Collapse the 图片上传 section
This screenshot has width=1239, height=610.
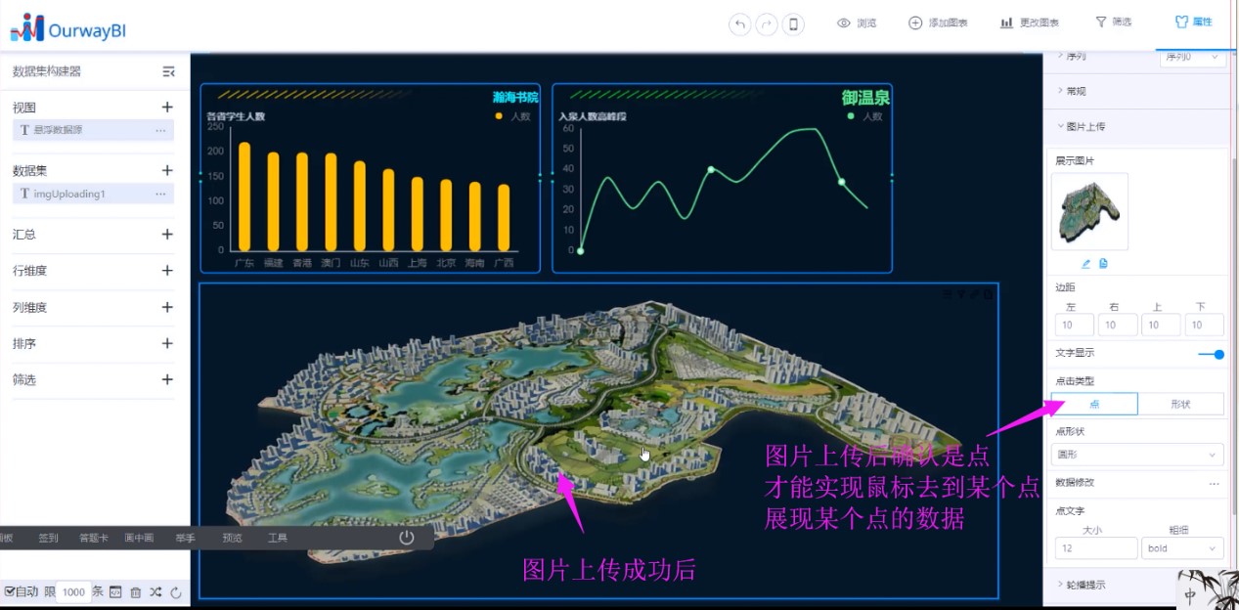point(1081,127)
